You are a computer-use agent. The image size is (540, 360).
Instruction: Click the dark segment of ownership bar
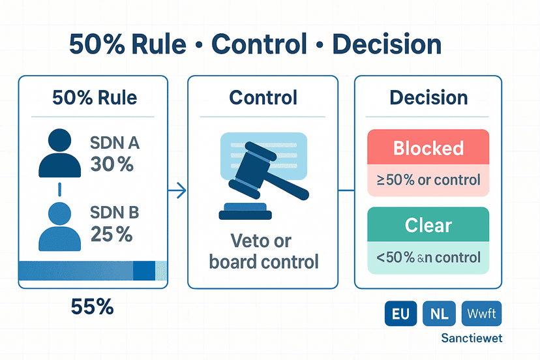pos(144,271)
